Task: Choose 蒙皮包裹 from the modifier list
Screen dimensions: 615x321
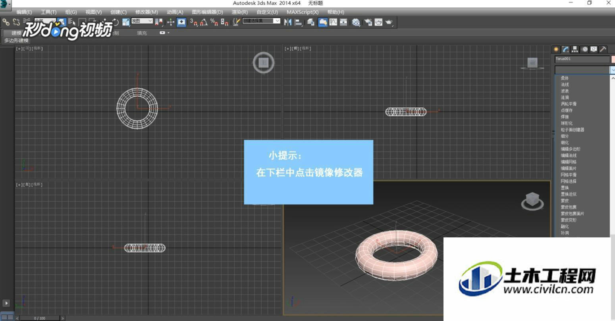Action: (x=569, y=207)
